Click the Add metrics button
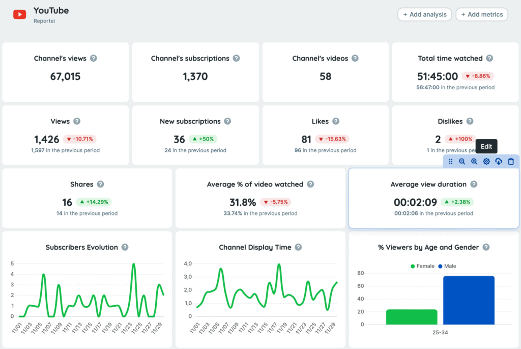This screenshot has height=349, width=521. point(481,14)
